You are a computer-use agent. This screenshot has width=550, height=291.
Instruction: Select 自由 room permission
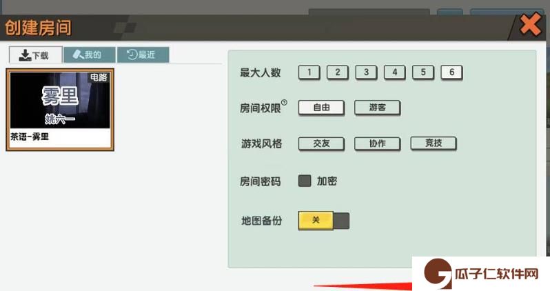[x=321, y=108]
